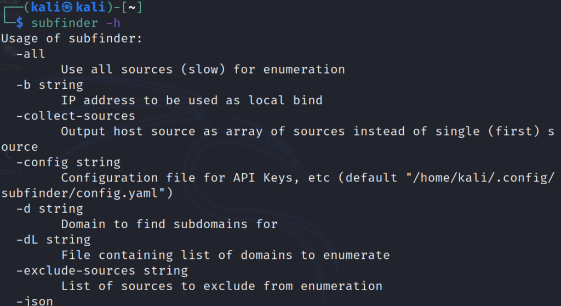The width and height of the screenshot is (561, 306).
Task: Click the '-all' flag text
Action: [31, 54]
